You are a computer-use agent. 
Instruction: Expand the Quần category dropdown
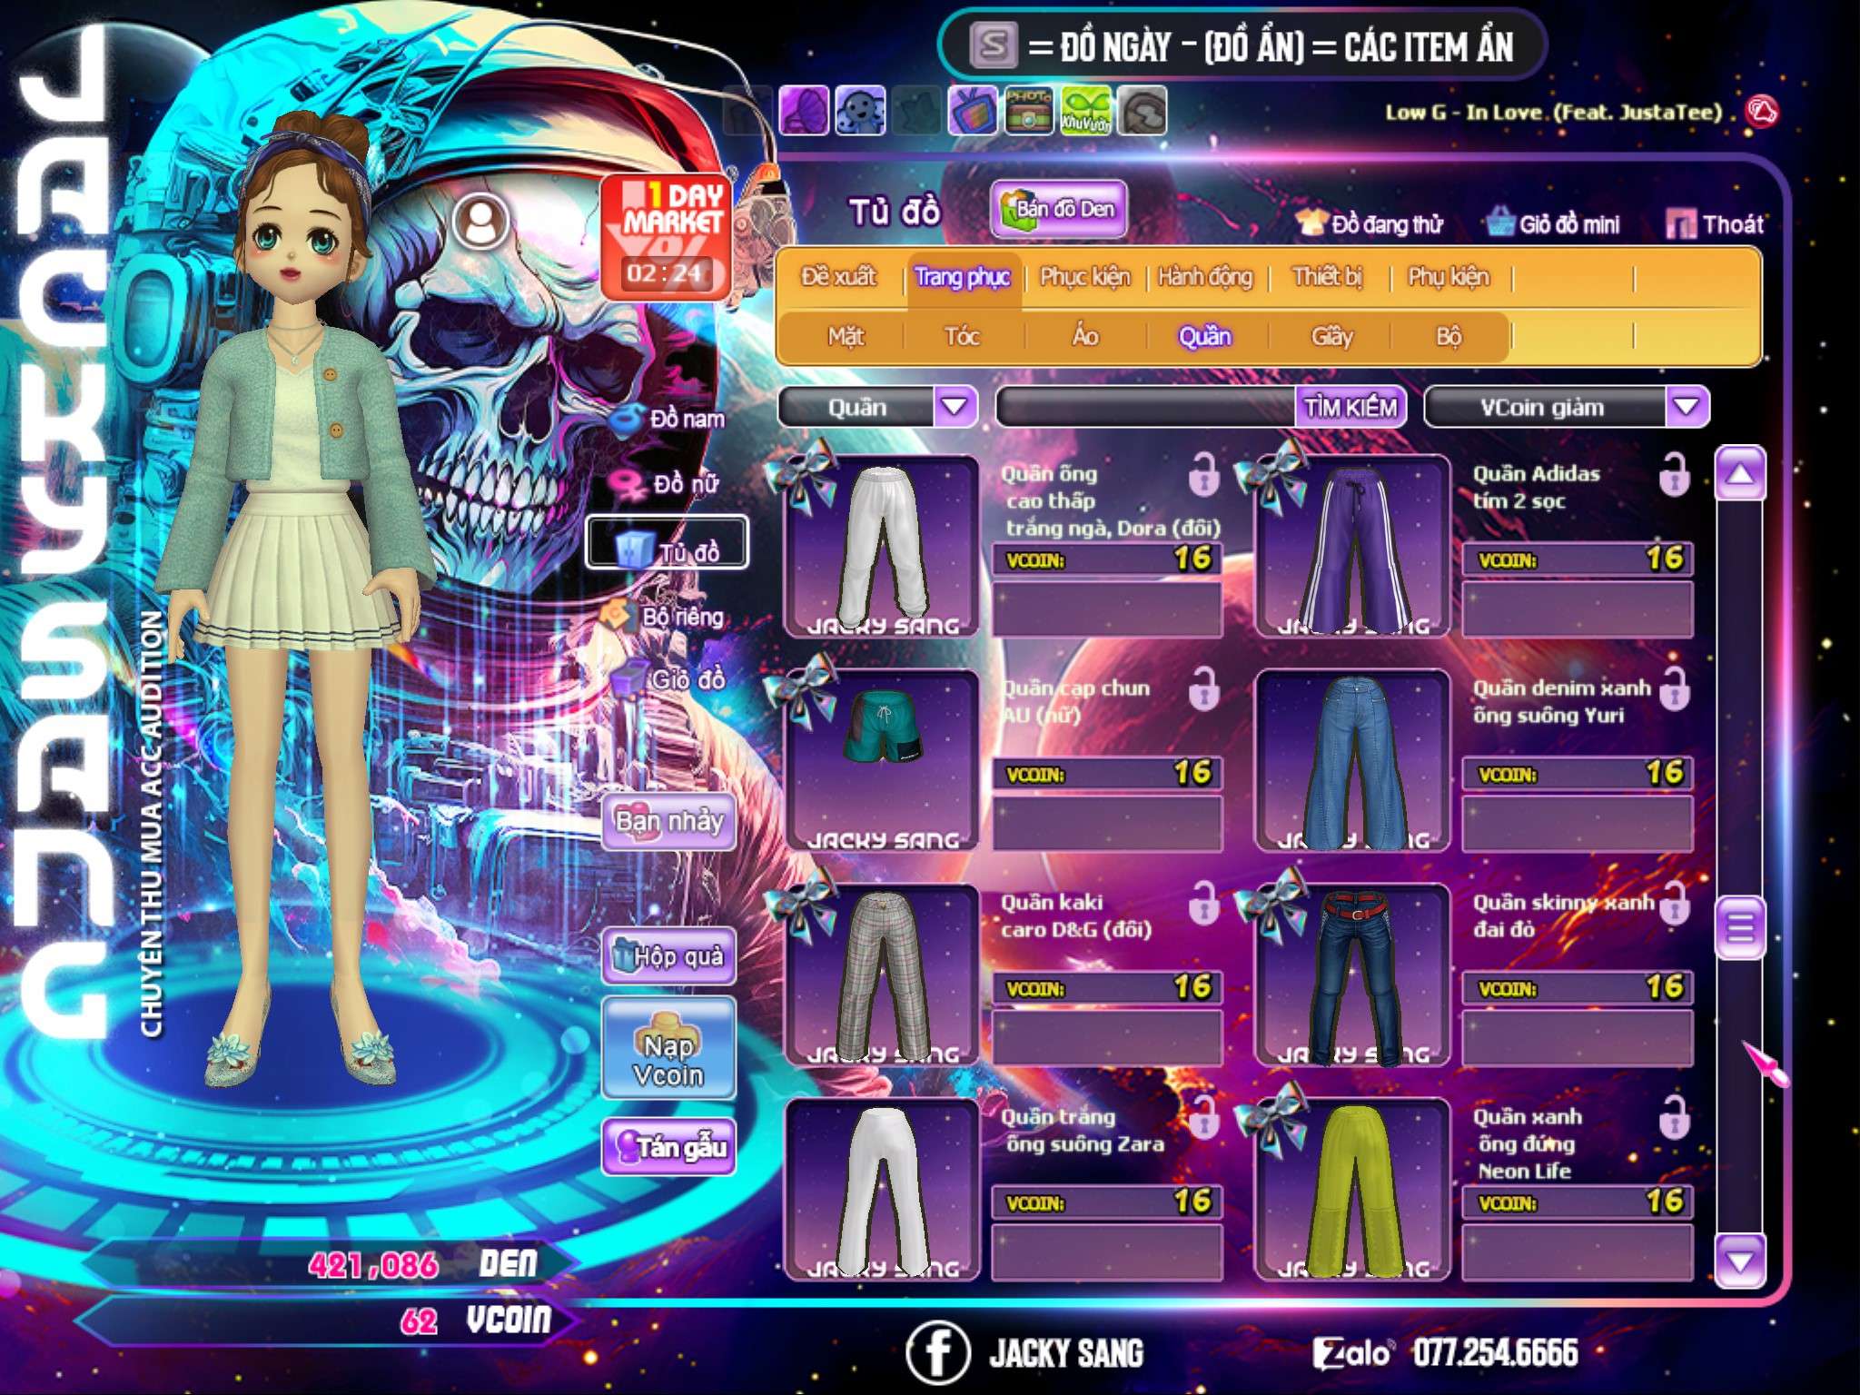tap(955, 406)
